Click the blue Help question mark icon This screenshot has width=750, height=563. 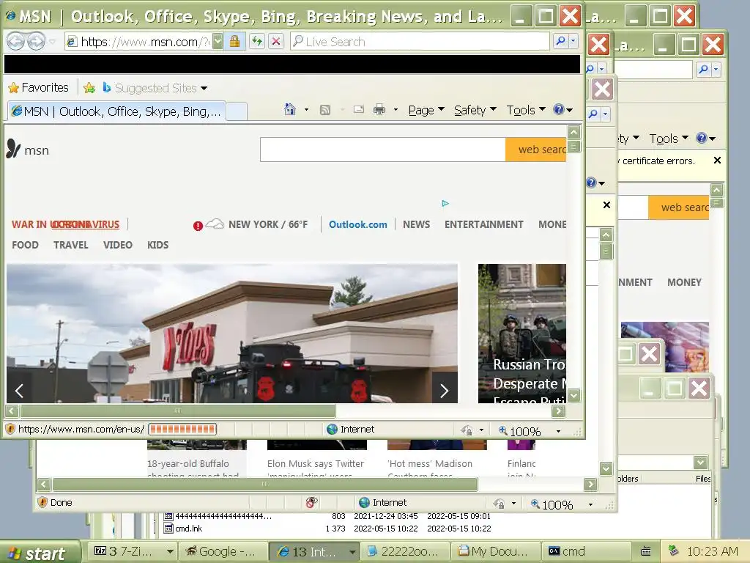[x=558, y=110]
